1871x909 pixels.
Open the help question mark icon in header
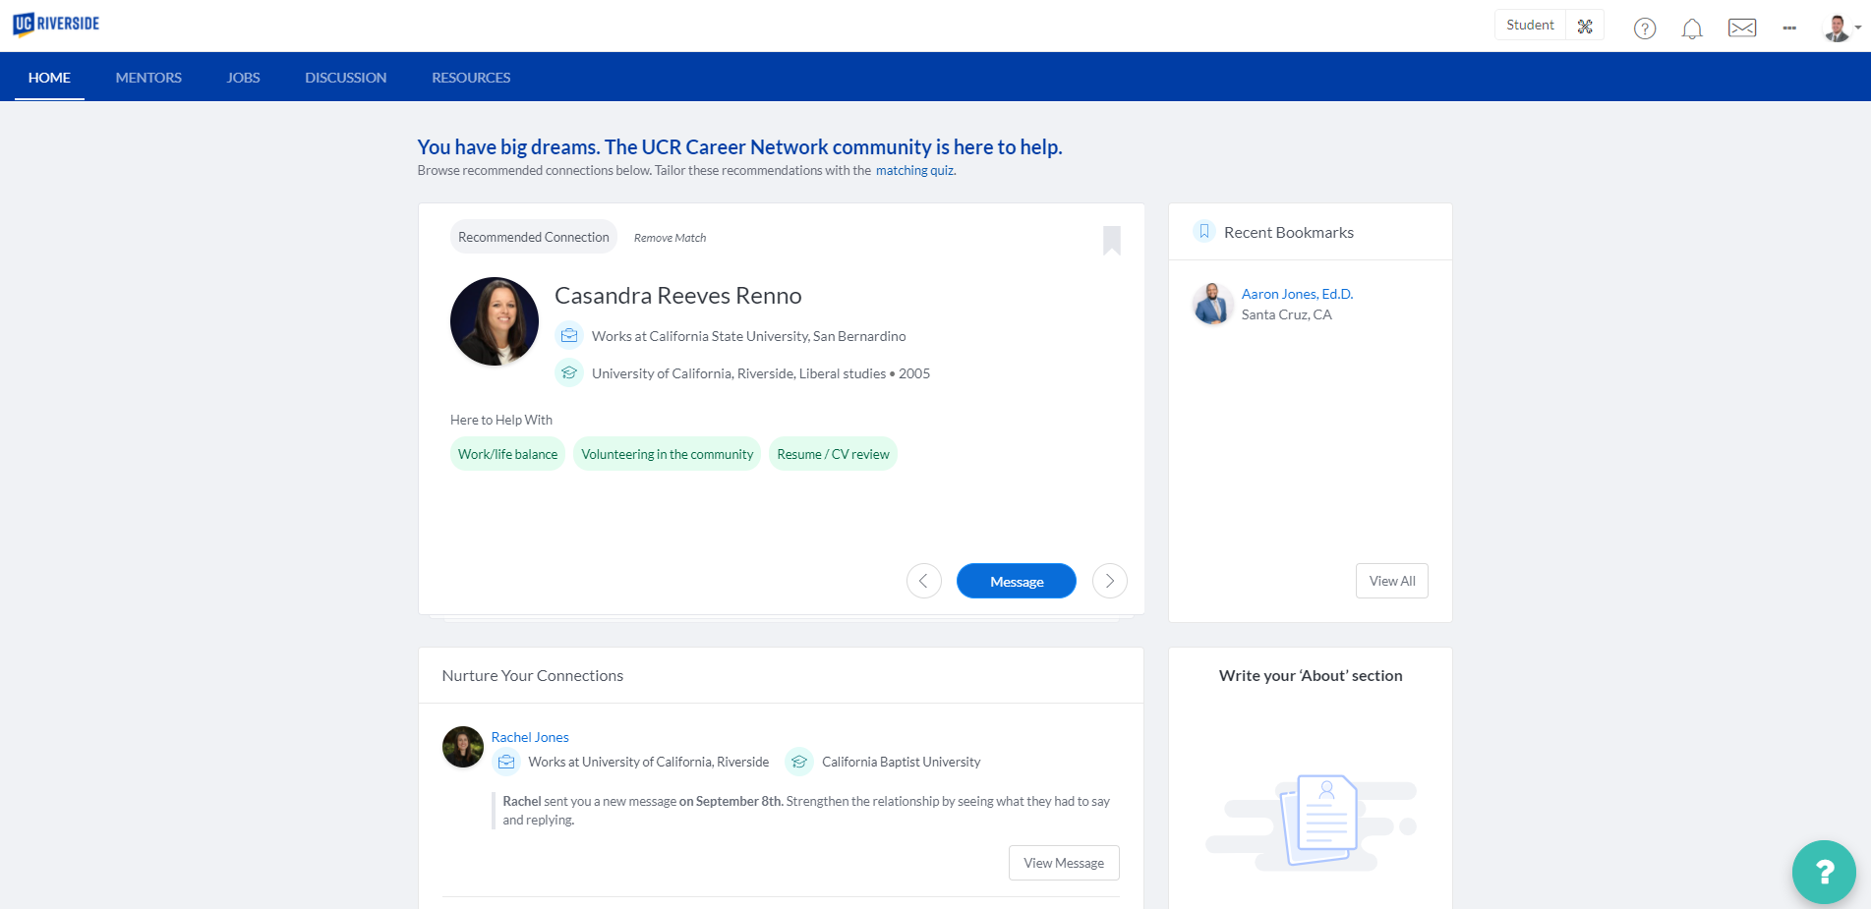pos(1644,28)
